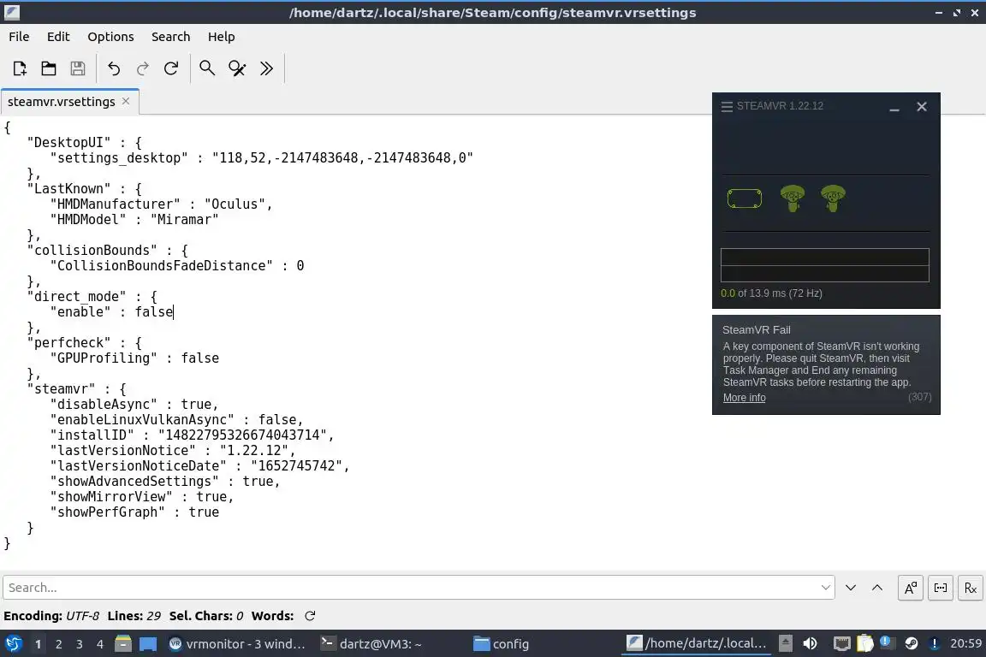Open the removable media eject tray icon
This screenshot has height=657, width=986.
pos(786,643)
